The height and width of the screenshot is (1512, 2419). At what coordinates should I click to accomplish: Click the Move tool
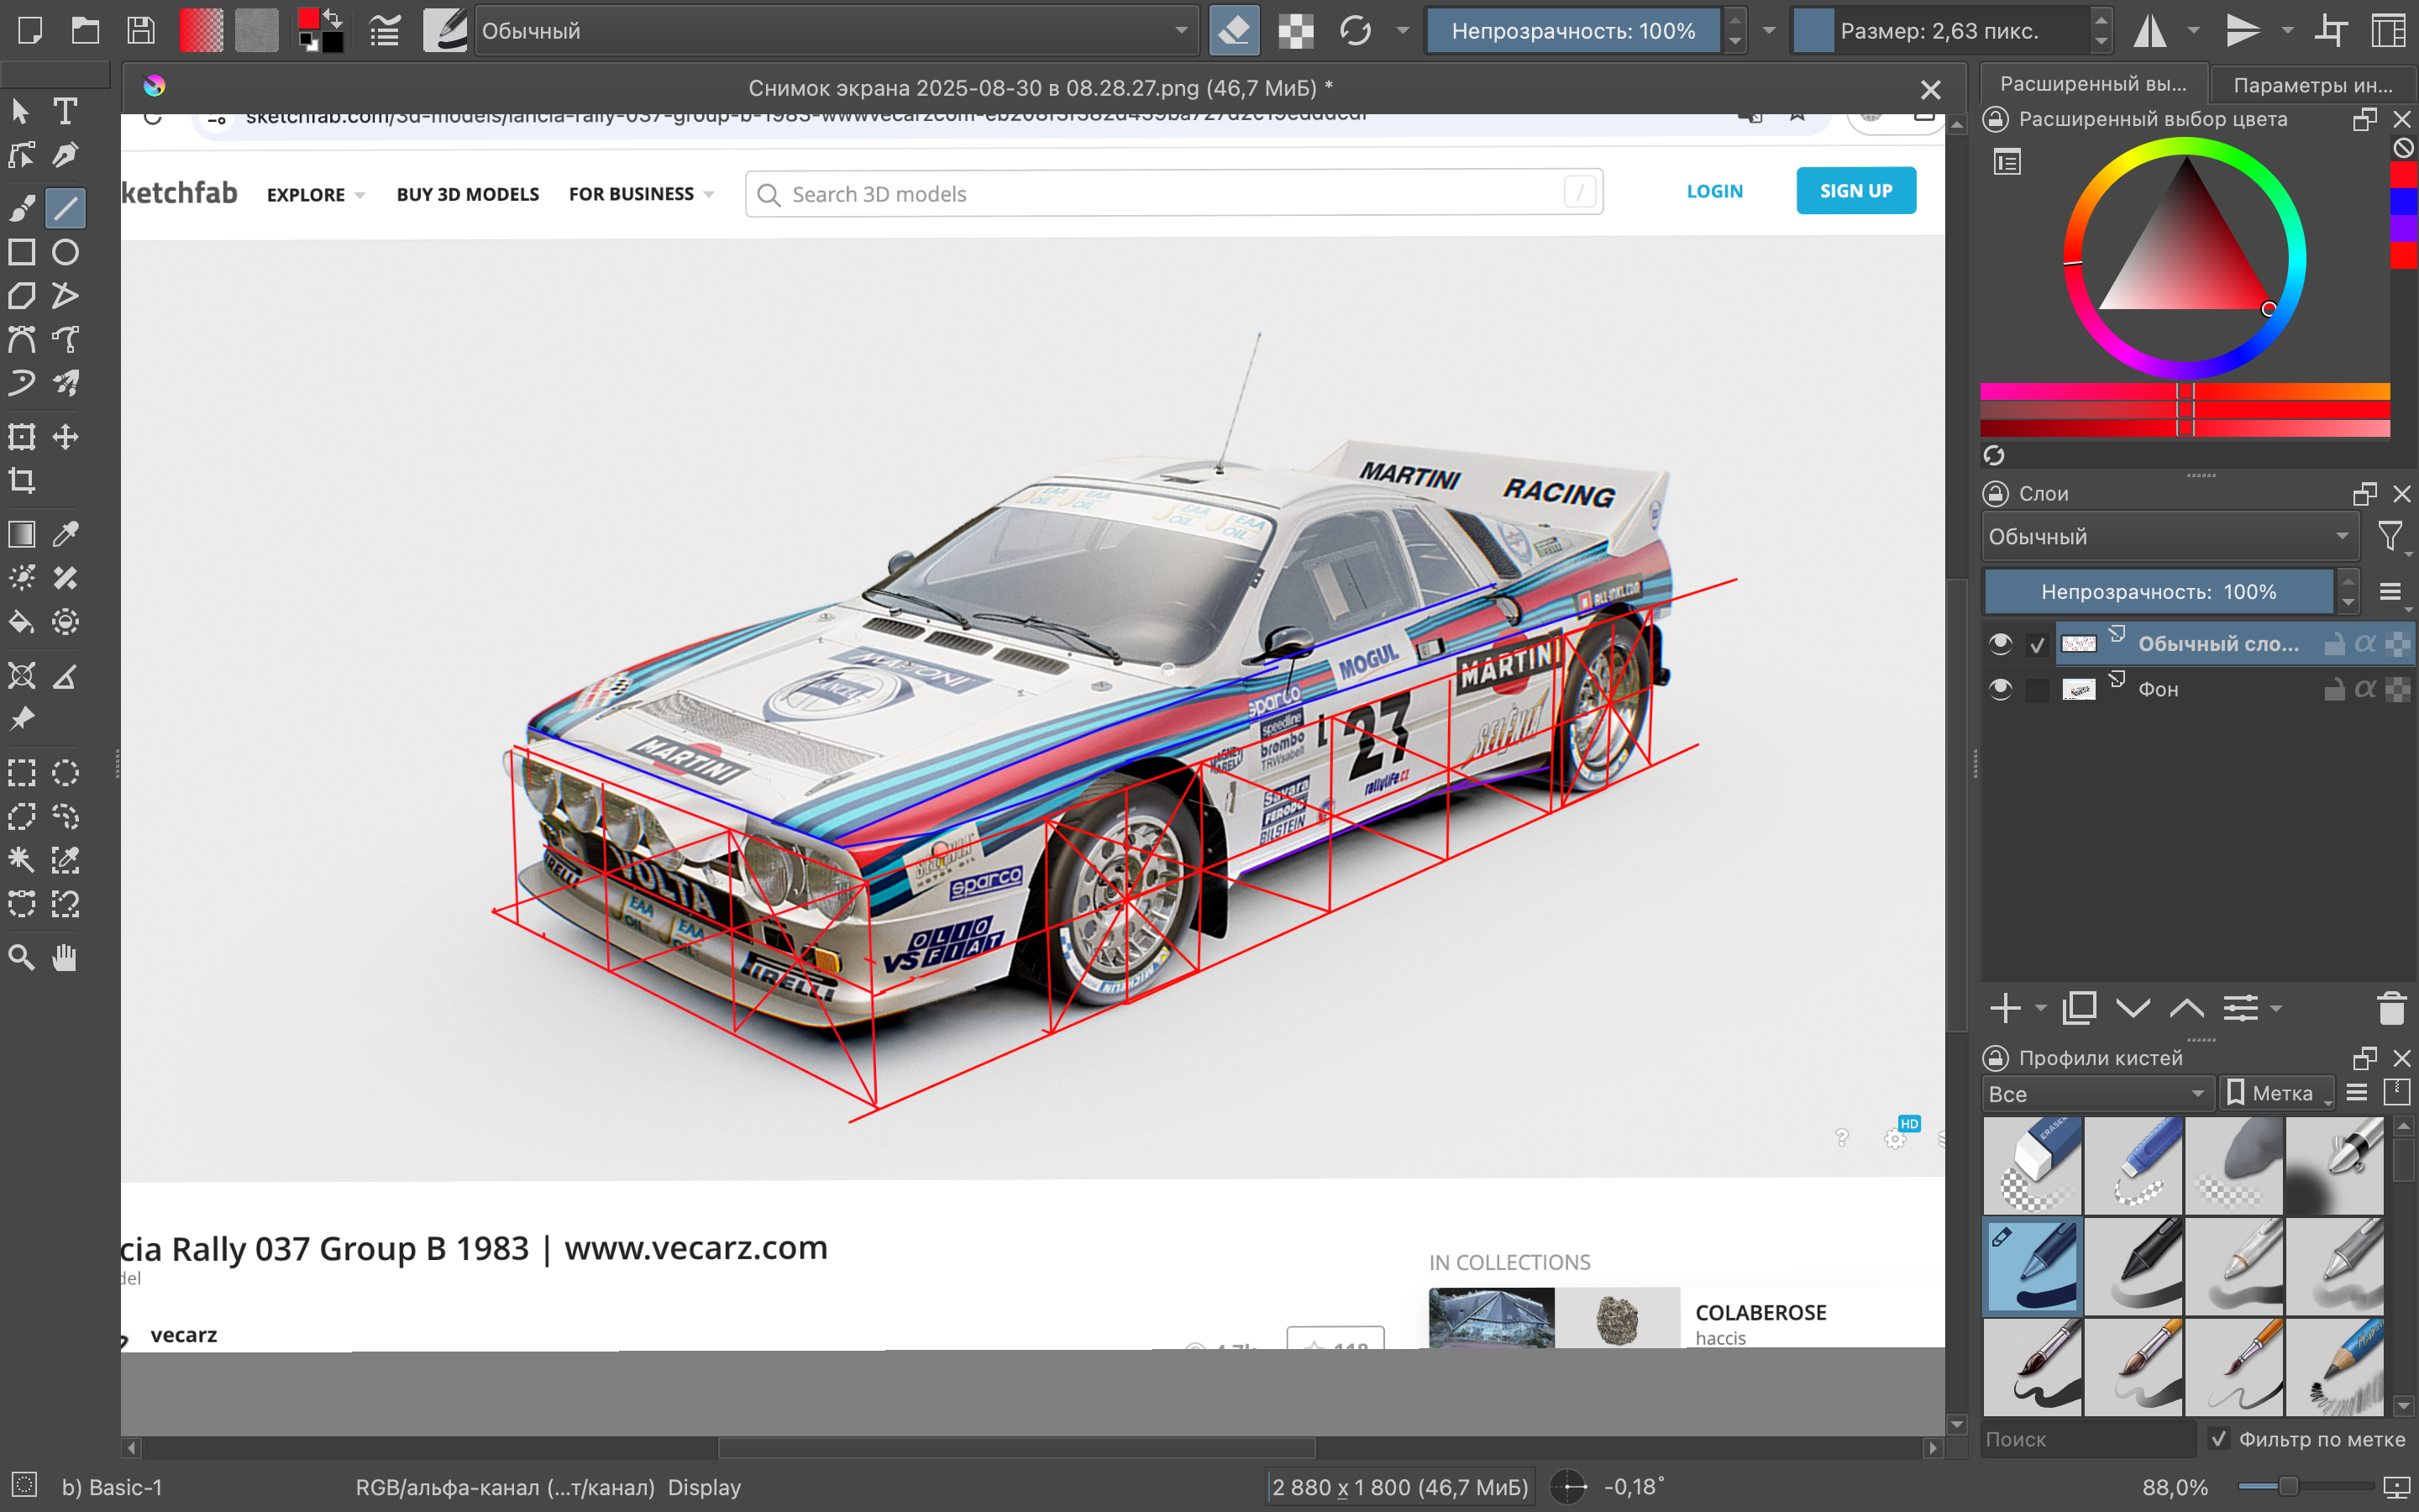pos(65,437)
